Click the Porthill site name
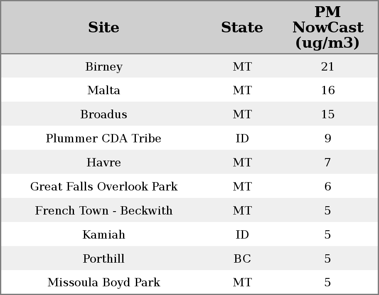This screenshot has width=379, height=295. click(103, 259)
